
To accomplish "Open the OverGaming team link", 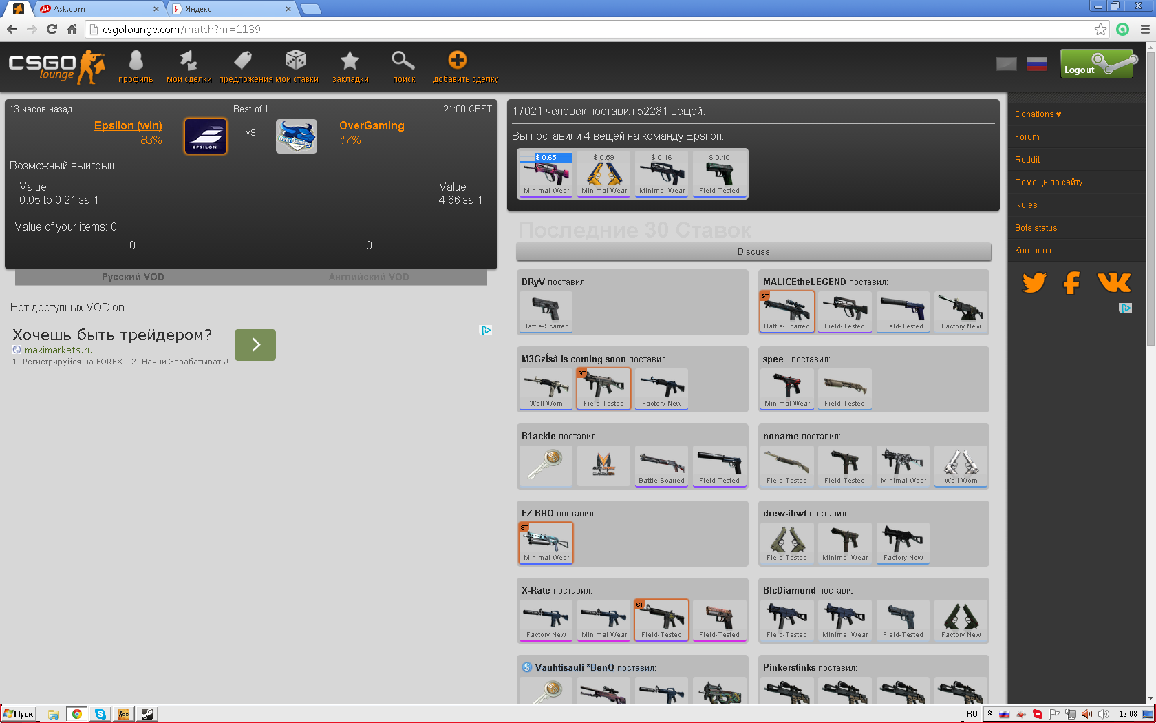I will (372, 125).
